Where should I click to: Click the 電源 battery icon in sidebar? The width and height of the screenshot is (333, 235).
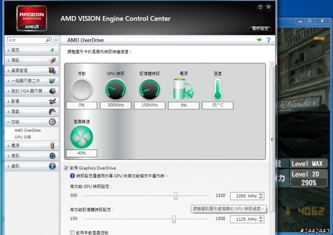(52, 145)
